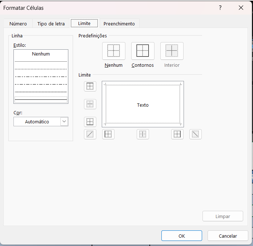
Task: Switch to the Tipo de letra tab
Action: (51, 24)
